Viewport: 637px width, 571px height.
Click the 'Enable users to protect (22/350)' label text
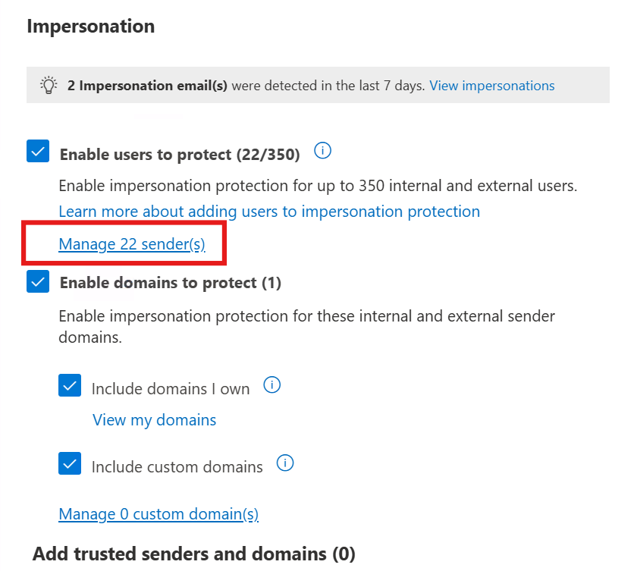tap(180, 155)
